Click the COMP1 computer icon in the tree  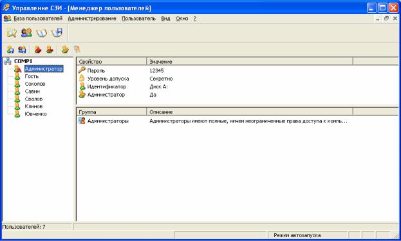[x=8, y=61]
